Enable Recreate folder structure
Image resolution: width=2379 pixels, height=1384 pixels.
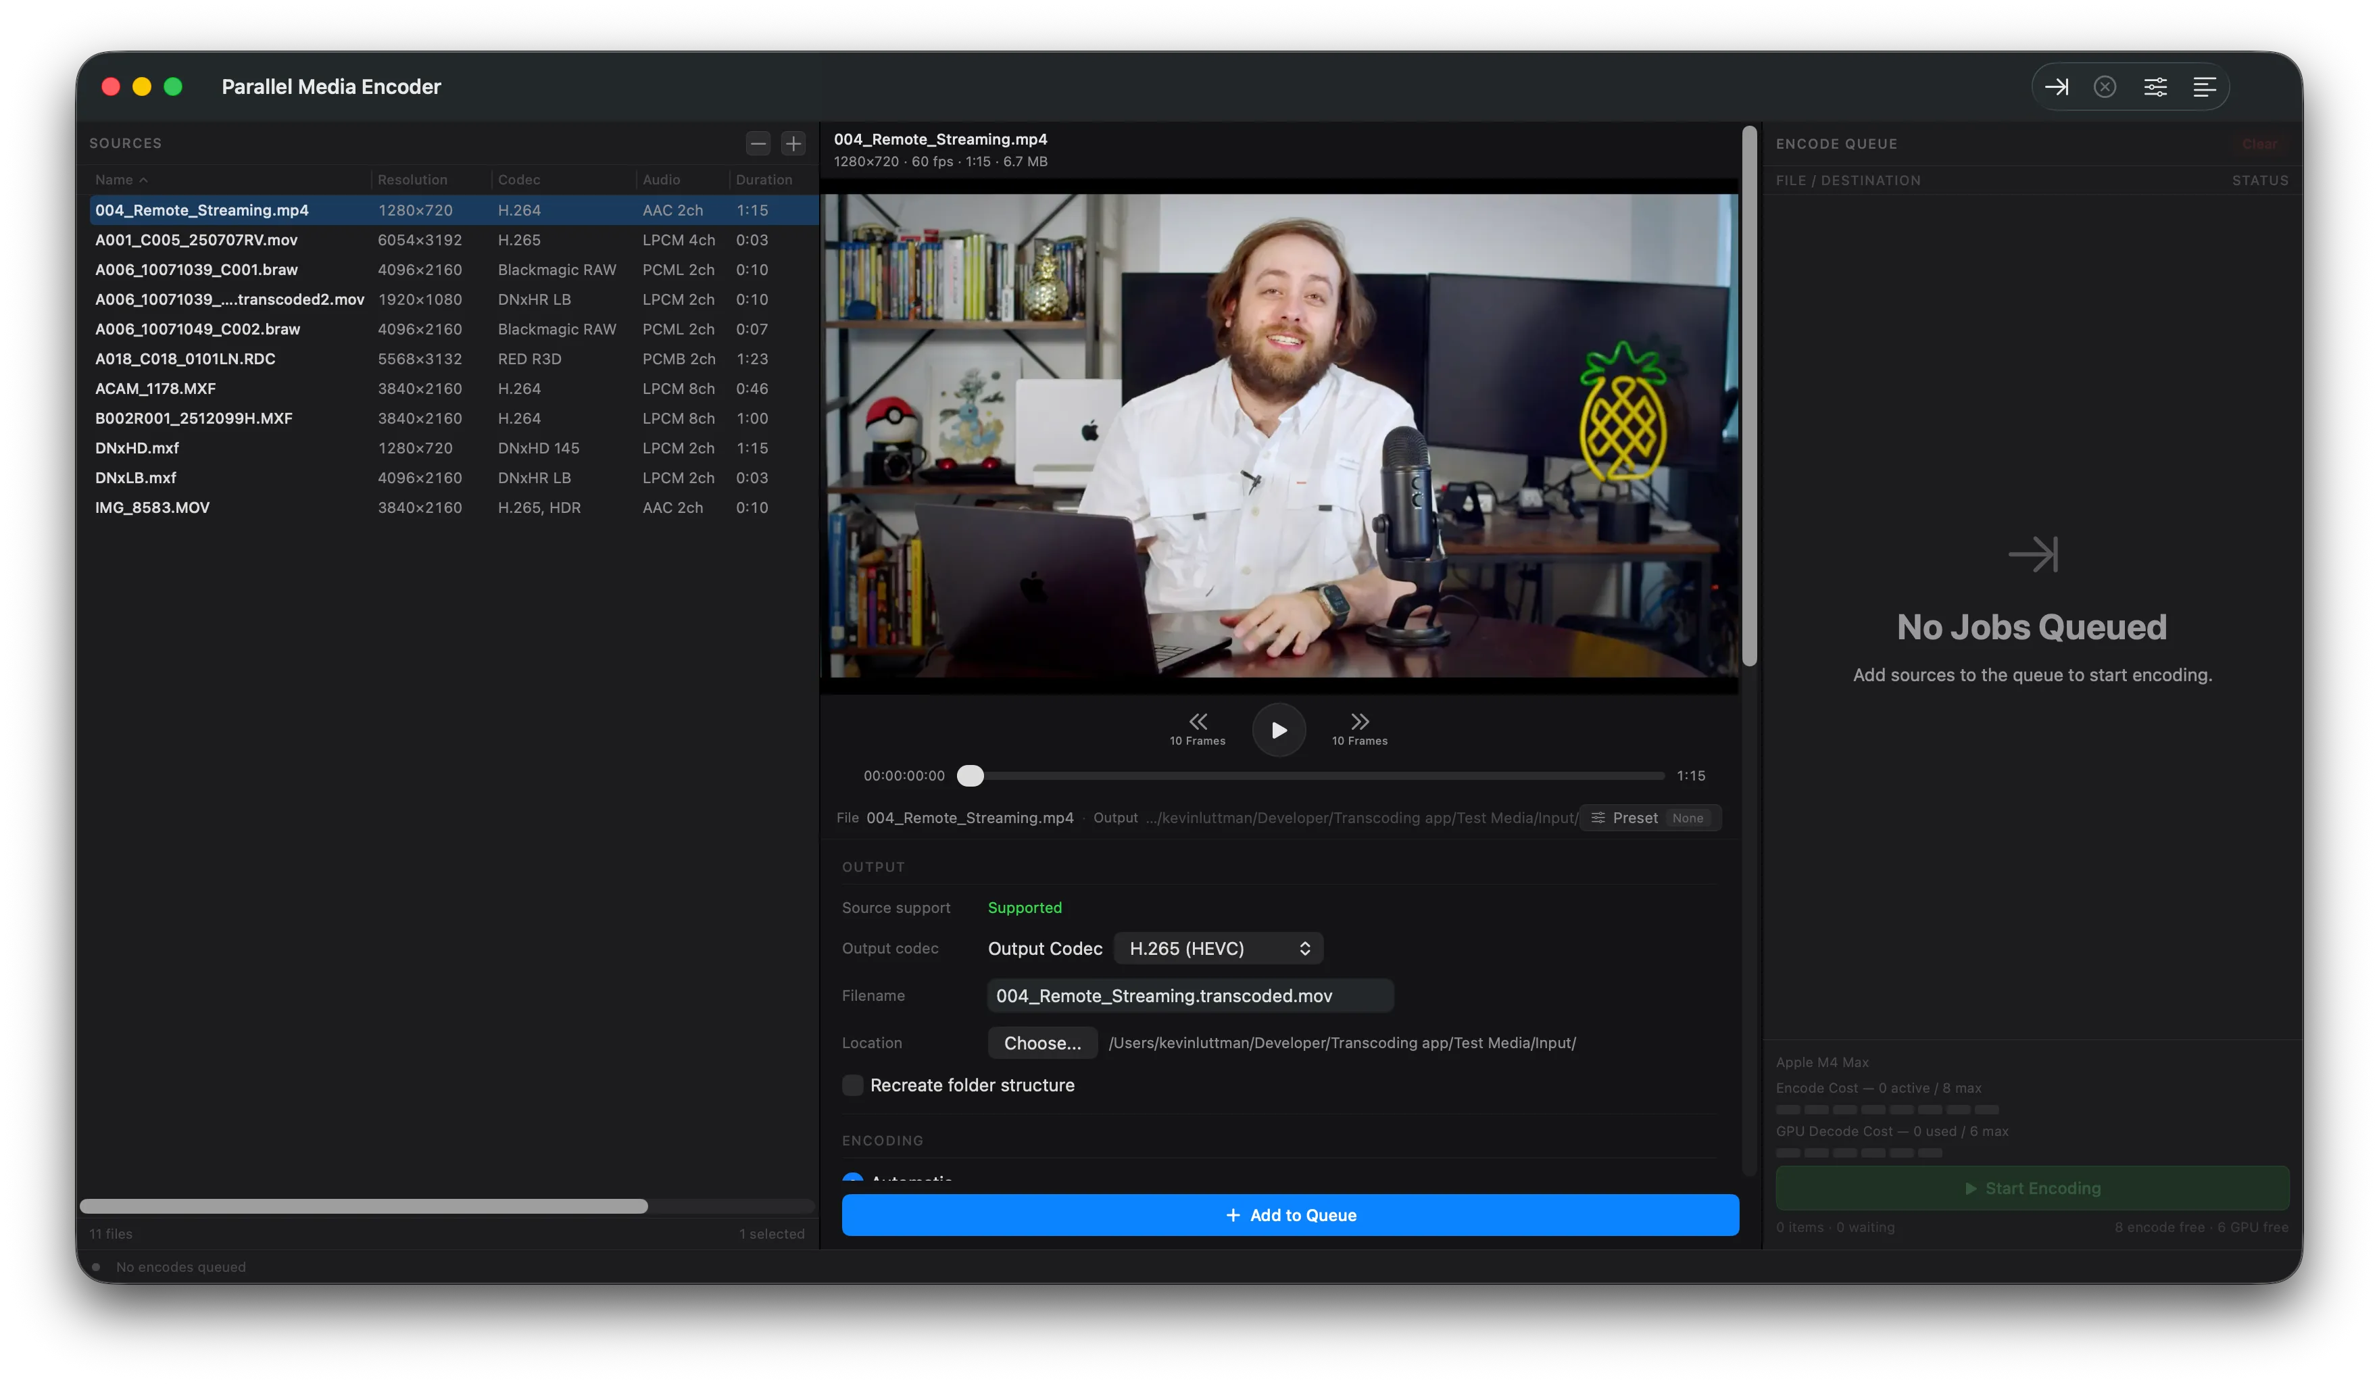pos(852,1085)
